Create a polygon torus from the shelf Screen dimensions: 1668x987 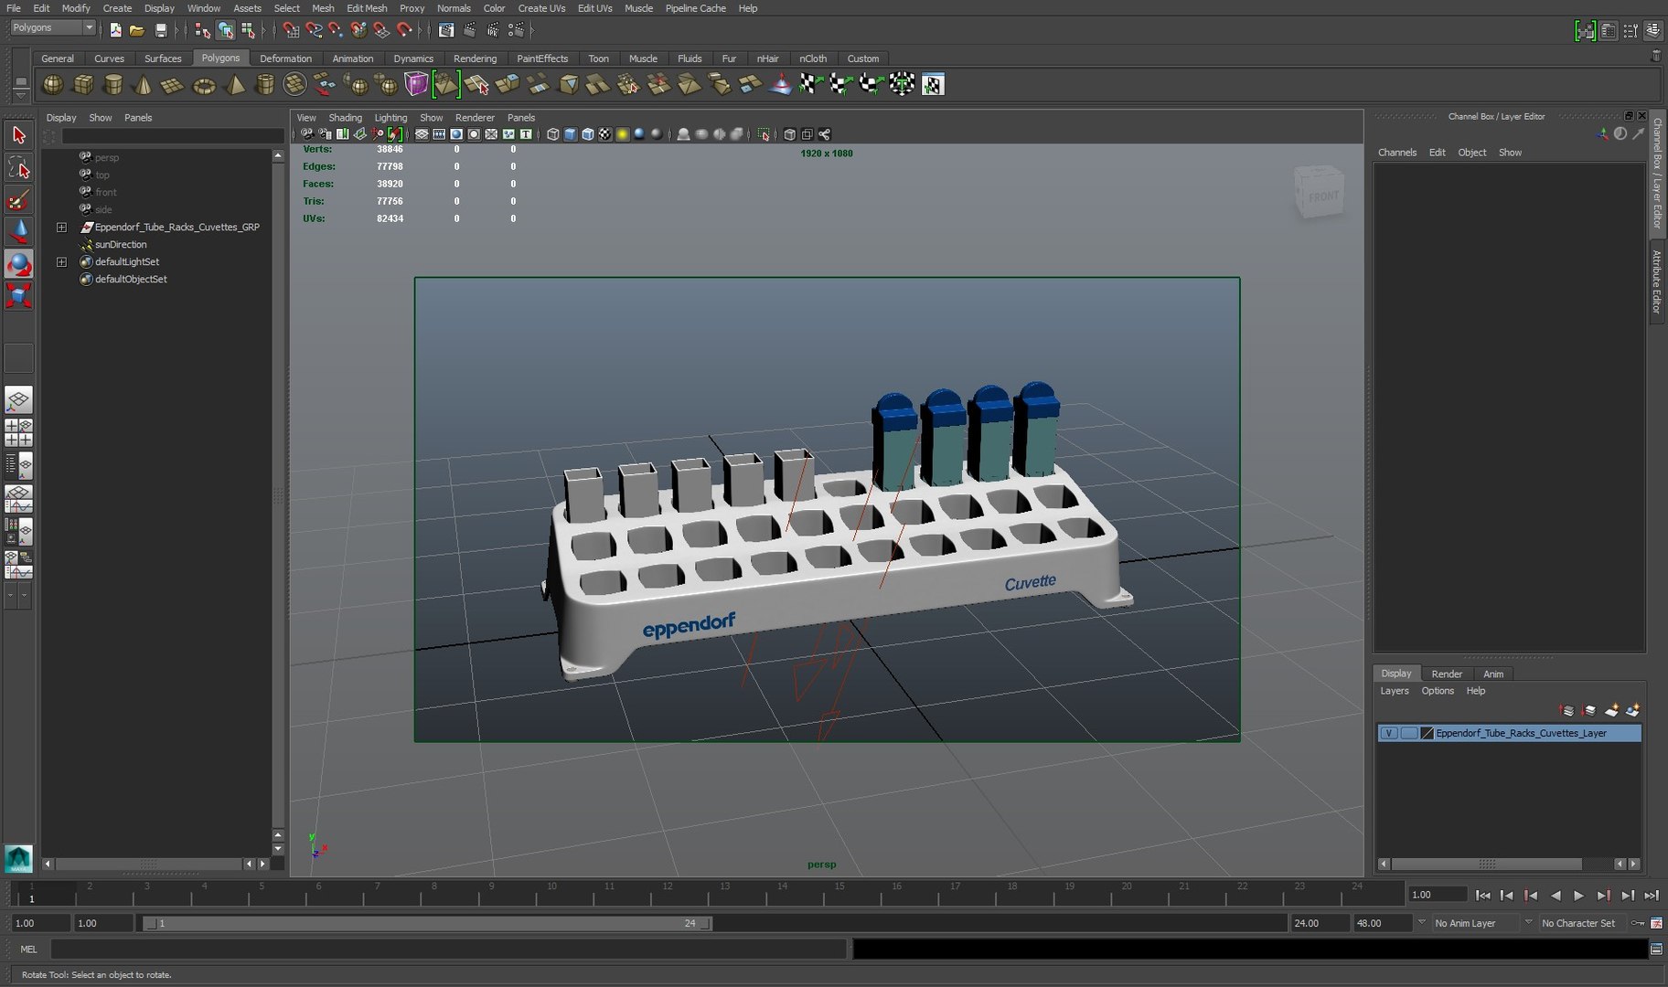[x=204, y=84]
